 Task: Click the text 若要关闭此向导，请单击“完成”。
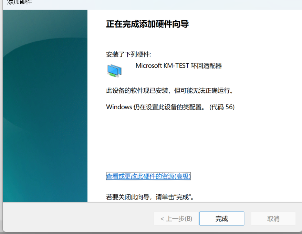point(150,197)
